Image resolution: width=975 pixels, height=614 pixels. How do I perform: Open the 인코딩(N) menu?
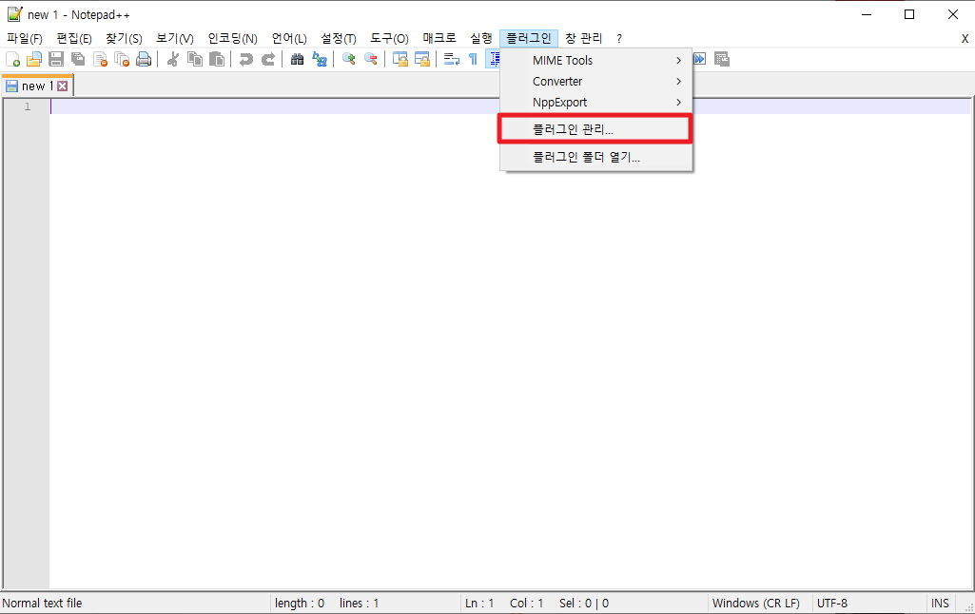click(232, 39)
